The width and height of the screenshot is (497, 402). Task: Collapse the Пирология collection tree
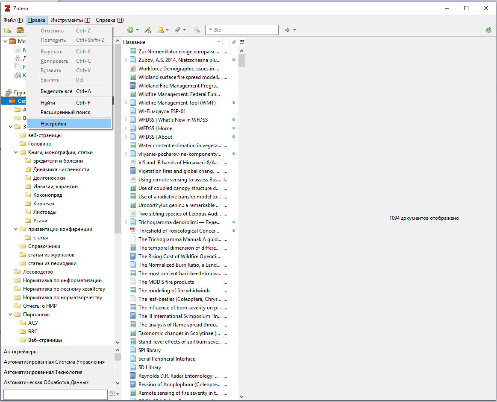(x=11, y=315)
